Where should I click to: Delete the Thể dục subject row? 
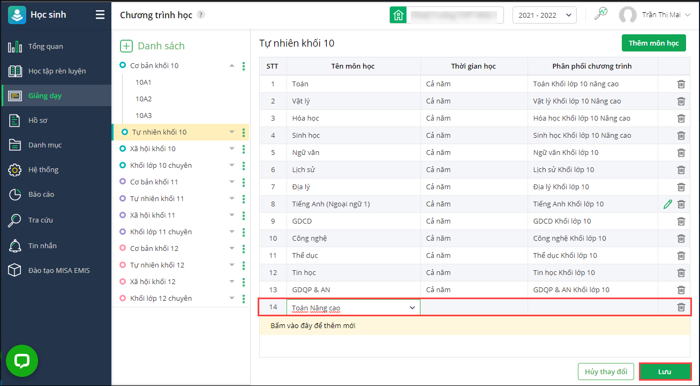681,256
